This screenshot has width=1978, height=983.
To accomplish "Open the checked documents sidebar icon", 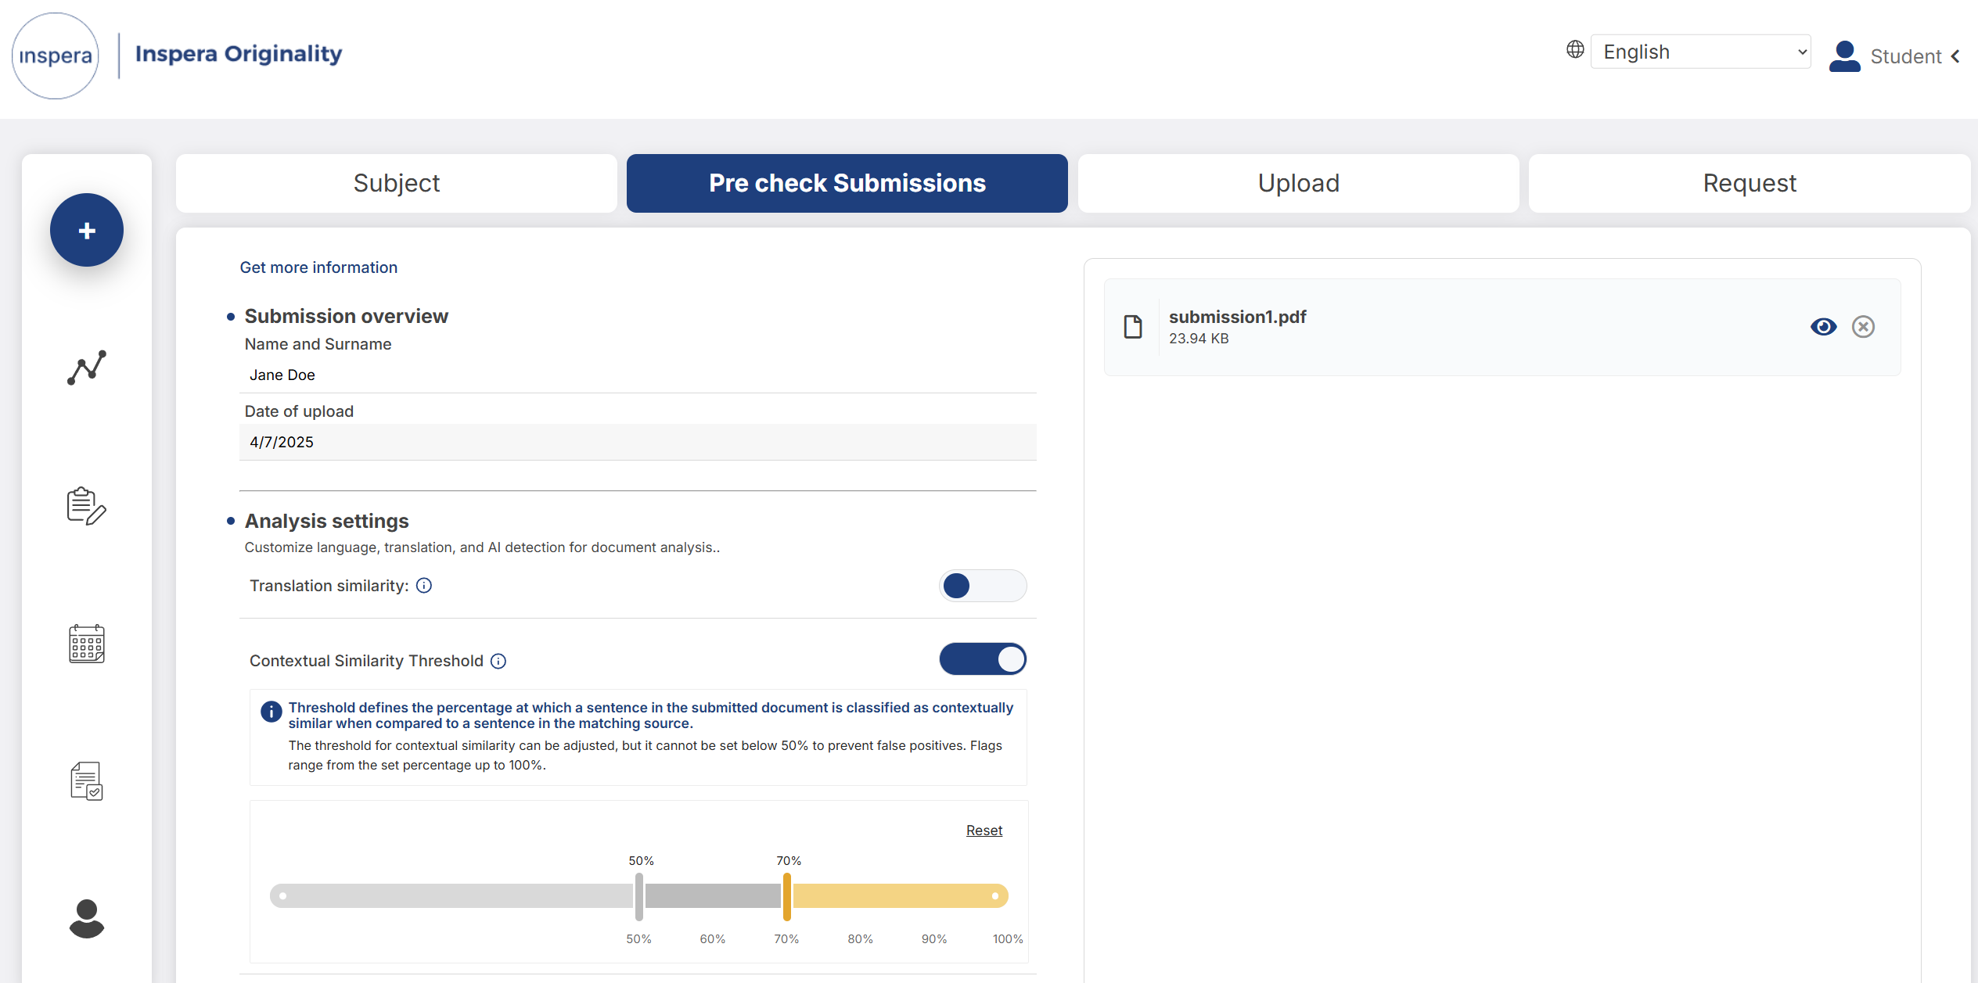I will (87, 780).
